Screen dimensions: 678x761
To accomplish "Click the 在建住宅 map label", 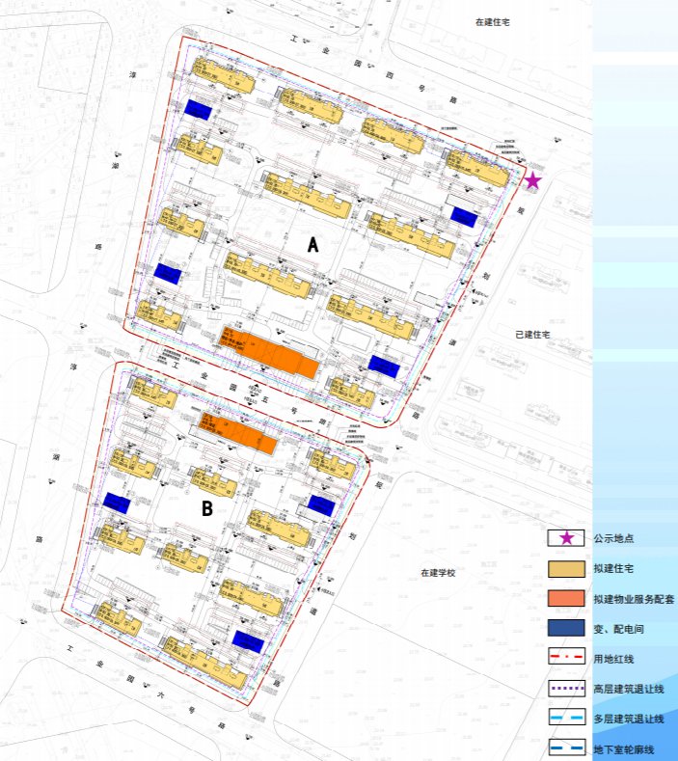I will (x=493, y=22).
